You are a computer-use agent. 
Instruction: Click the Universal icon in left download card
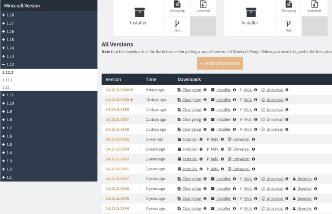(203, 4)
